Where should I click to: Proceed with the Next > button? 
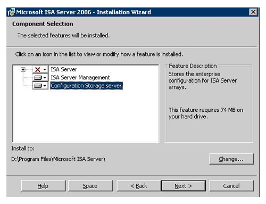[184, 186]
